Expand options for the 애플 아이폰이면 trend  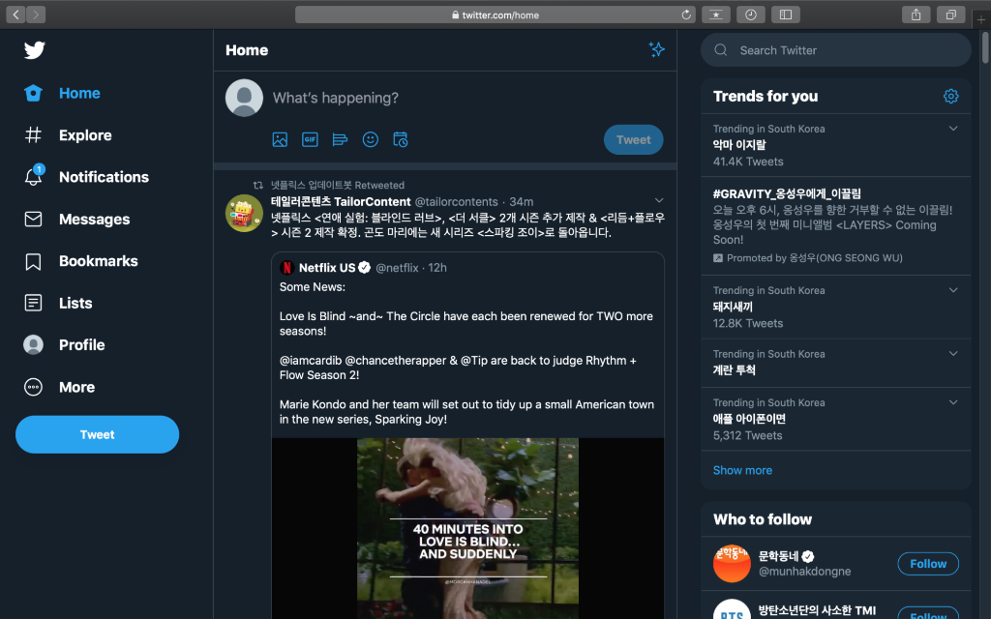pyautogui.click(x=953, y=402)
